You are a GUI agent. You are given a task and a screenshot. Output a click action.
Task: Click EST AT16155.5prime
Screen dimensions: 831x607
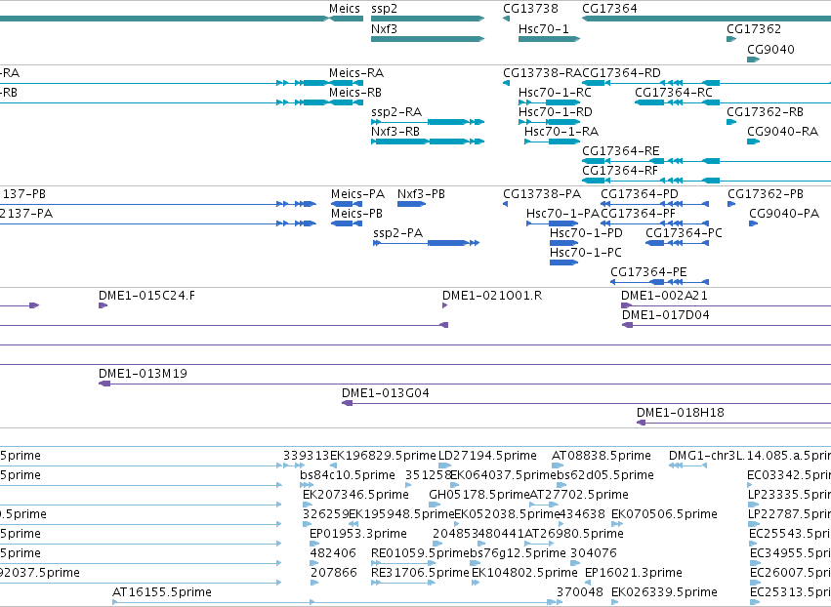click(x=162, y=592)
